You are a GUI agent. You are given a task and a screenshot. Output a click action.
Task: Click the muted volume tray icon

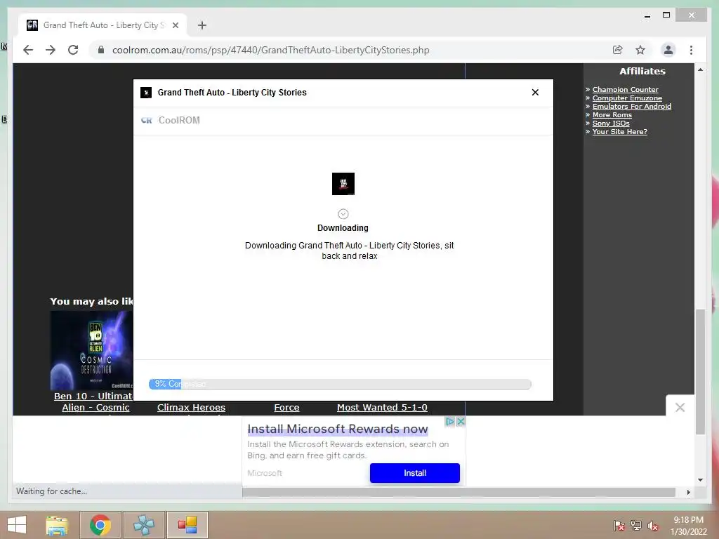[653, 526]
